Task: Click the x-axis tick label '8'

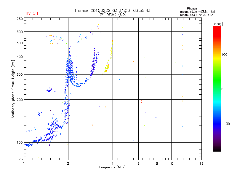Action: tap(157, 163)
